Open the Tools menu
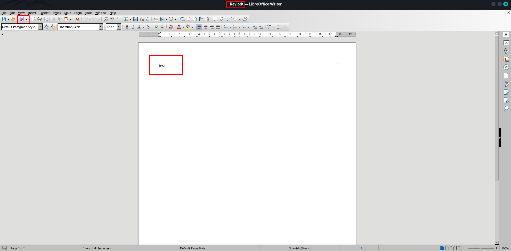Image resolution: width=511 pixels, height=251 pixels. 88,13
